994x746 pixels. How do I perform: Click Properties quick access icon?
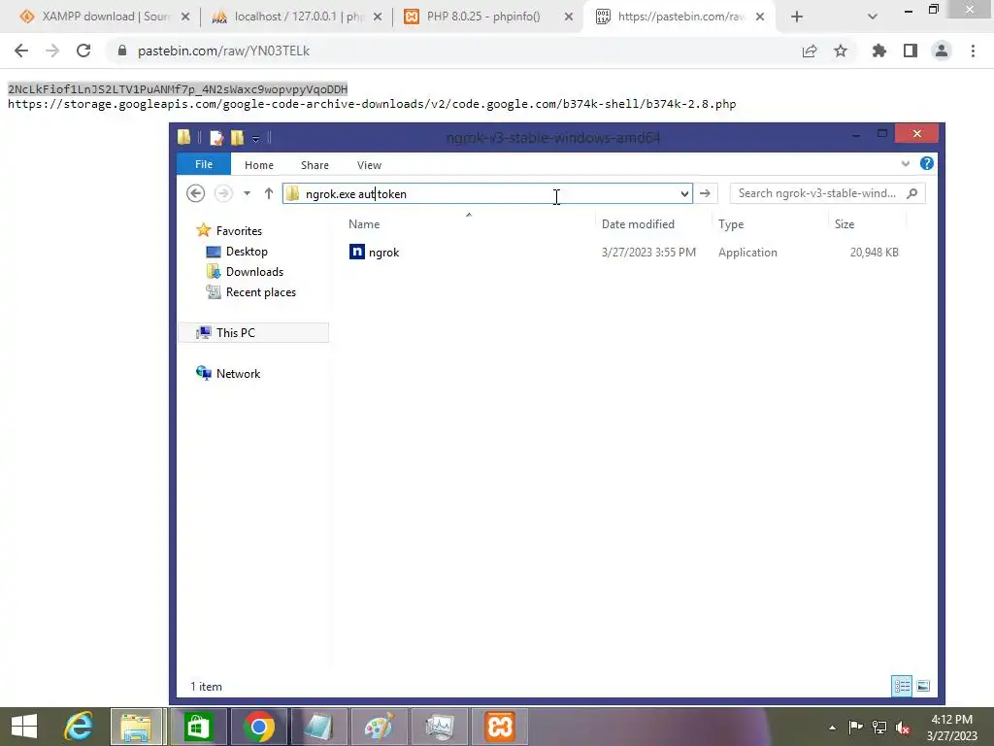(216, 138)
